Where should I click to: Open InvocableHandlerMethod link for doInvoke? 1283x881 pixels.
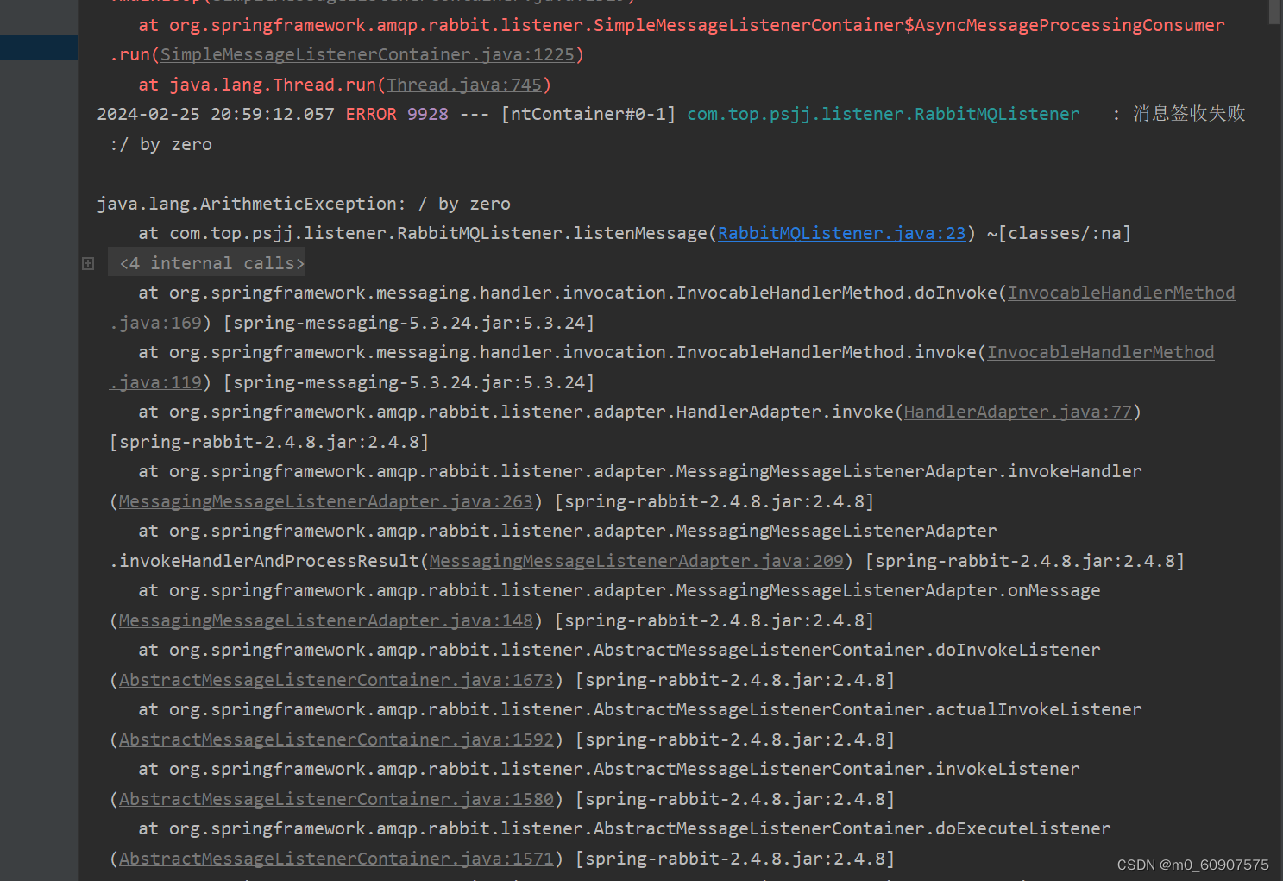(1122, 293)
